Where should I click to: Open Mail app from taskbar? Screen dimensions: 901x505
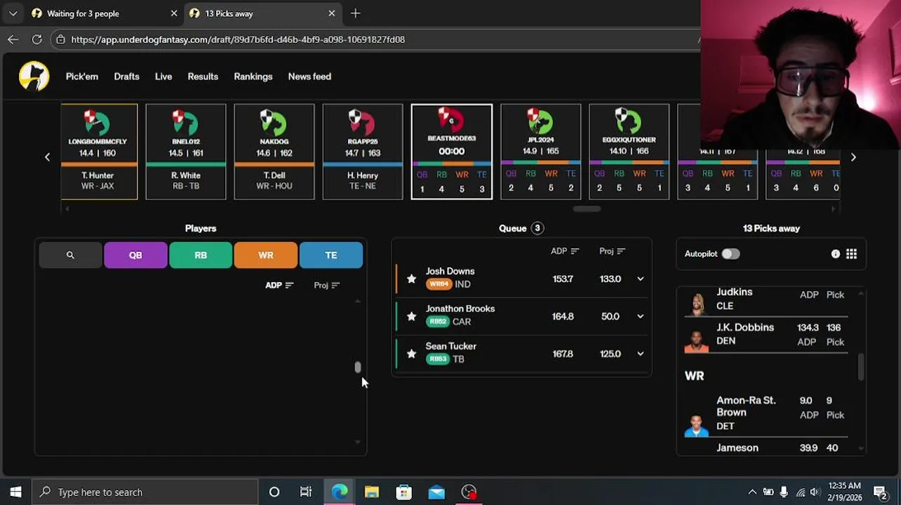point(436,492)
